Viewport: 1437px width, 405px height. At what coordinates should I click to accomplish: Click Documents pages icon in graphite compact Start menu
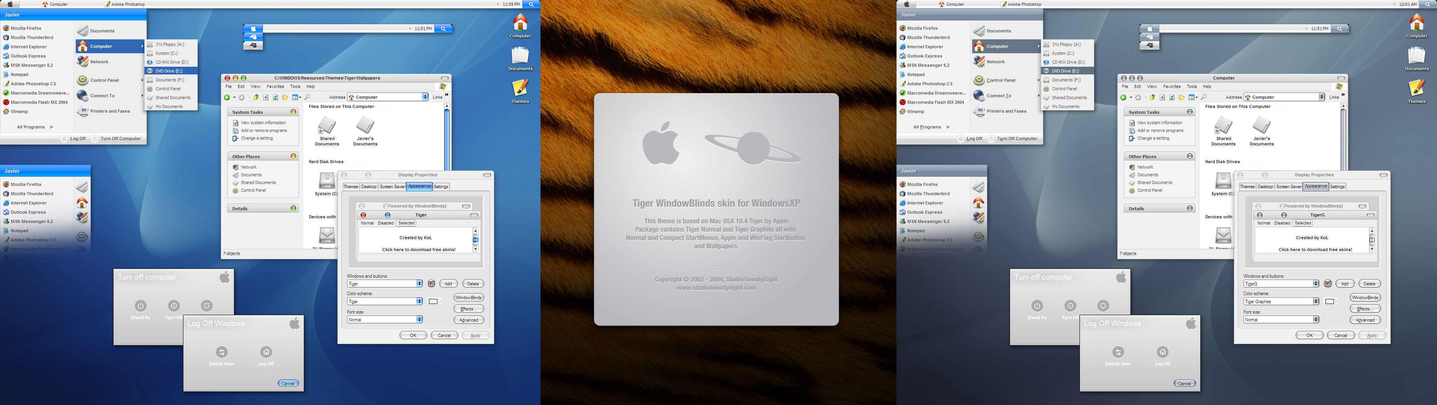(x=978, y=187)
